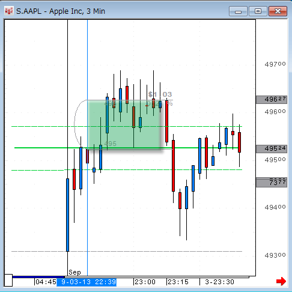This screenshot has width=292, height=292.
Task: Minimize the S.AAPL chart window
Action: coord(238,11)
